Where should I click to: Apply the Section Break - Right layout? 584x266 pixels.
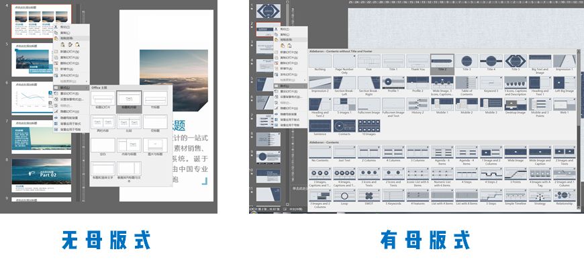369,86
